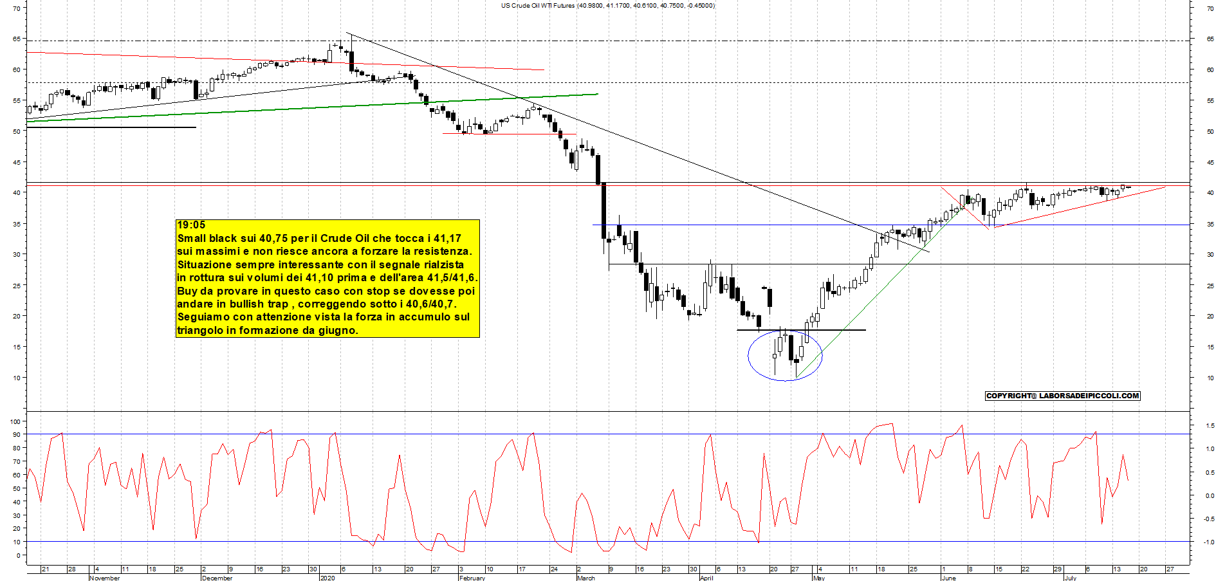
Task: Click the 40 price label on the left axis
Action: click(16, 193)
